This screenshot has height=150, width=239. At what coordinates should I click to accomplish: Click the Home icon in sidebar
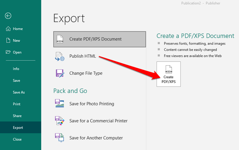coord(8,29)
